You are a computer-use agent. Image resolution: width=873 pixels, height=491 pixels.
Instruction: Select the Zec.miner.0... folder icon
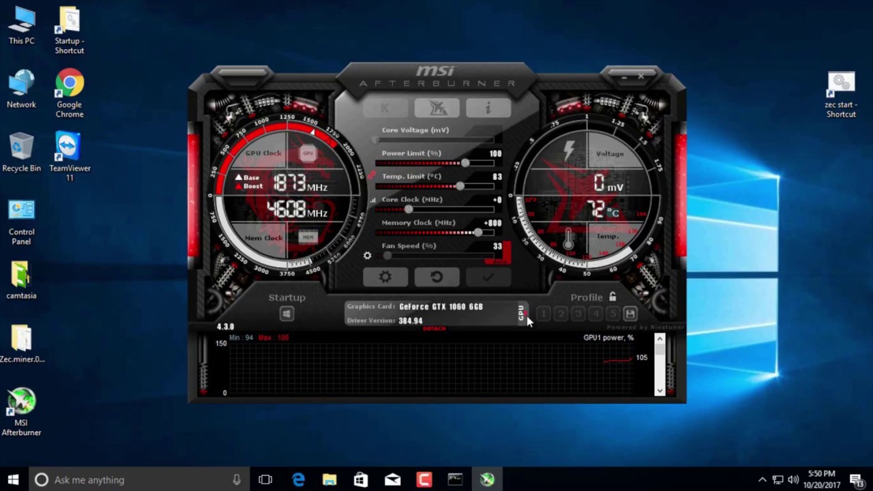(x=22, y=344)
